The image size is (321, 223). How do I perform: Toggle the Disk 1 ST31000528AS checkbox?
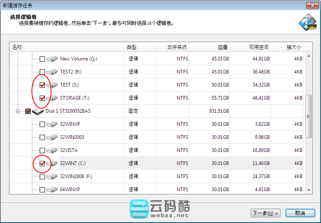click(28, 111)
